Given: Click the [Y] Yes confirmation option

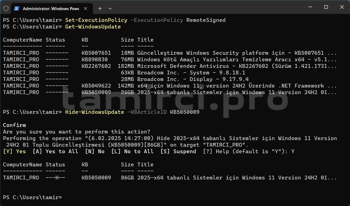Looking at the screenshot, I should pos(14,151).
